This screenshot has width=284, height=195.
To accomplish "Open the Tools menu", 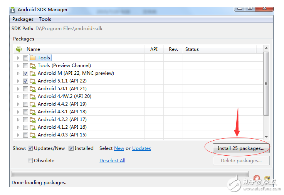I will click(x=45, y=19).
